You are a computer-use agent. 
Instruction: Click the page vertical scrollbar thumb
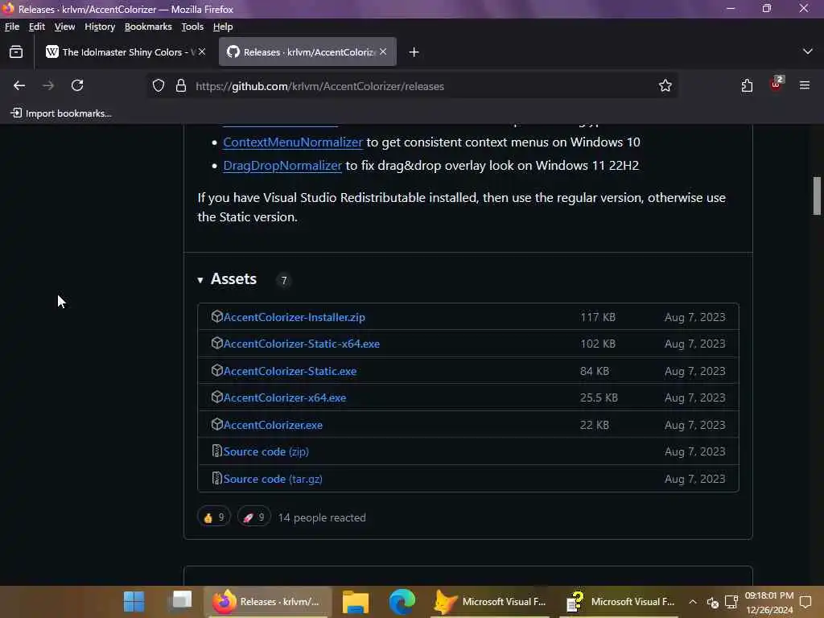tap(817, 196)
